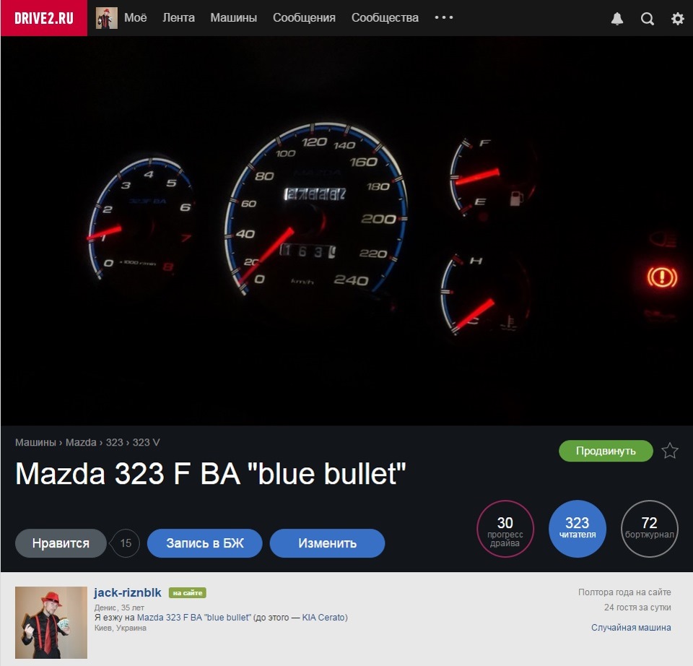
Task: Click the Изменить edit button
Action: point(327,543)
